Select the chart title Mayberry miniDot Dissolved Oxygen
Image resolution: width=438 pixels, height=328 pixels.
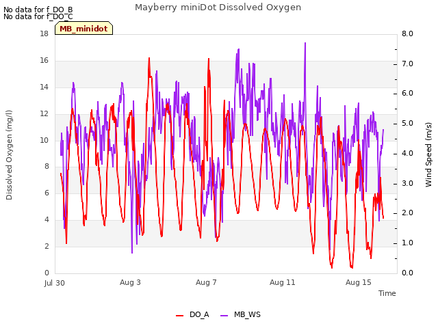[x=218, y=8]
